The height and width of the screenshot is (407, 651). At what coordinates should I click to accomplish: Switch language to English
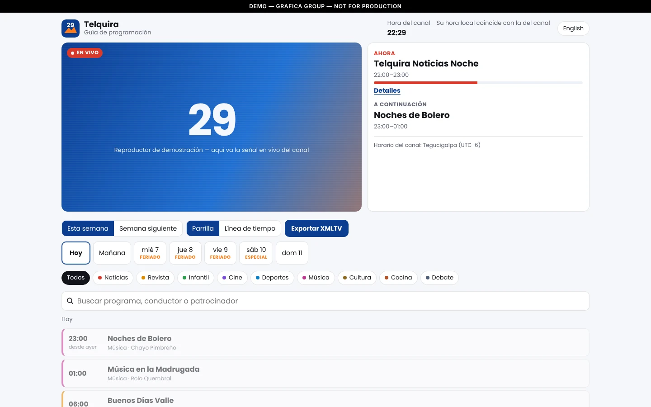tap(573, 28)
